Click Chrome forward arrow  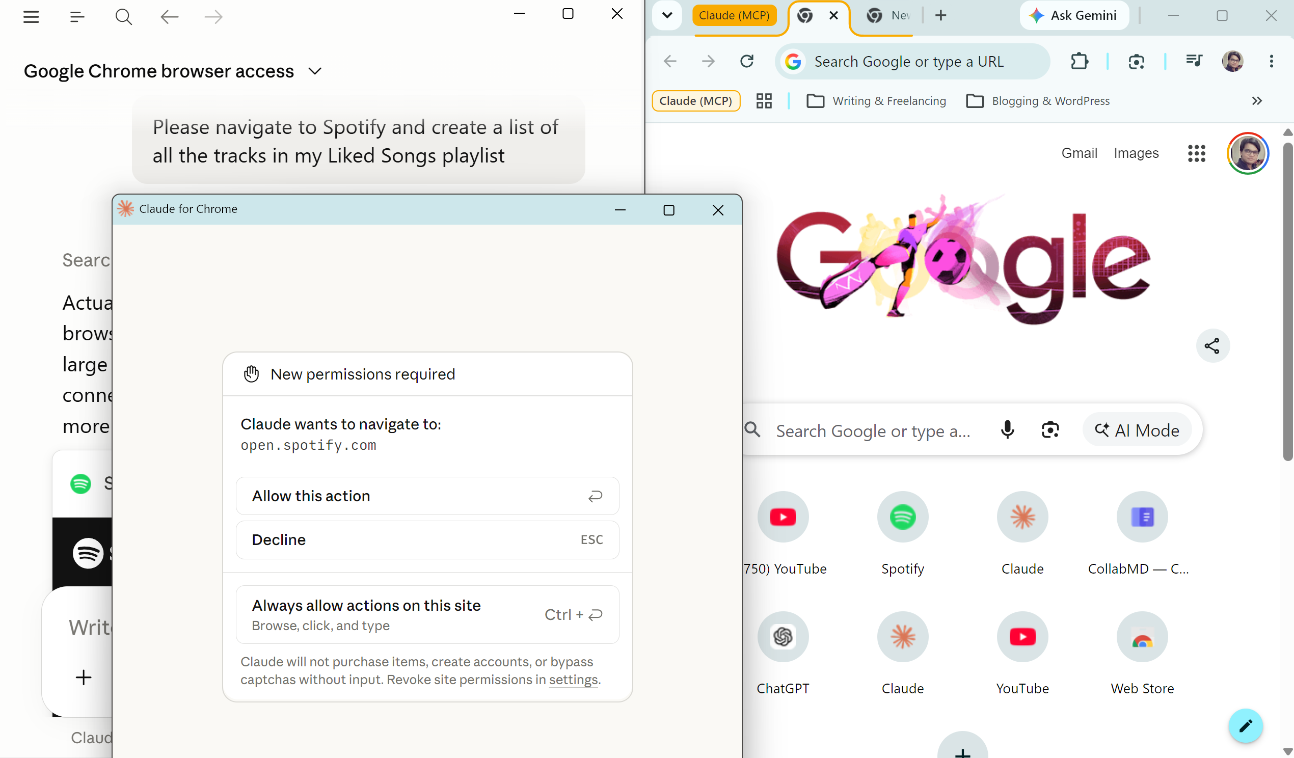click(708, 62)
